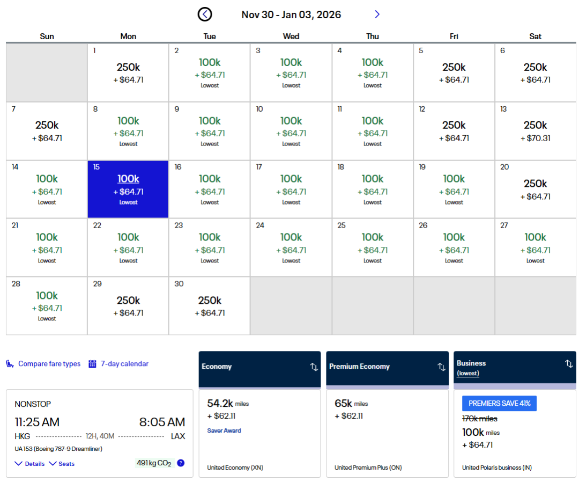
Task: Click the CO2 emissions info question icon
Action: click(x=181, y=463)
